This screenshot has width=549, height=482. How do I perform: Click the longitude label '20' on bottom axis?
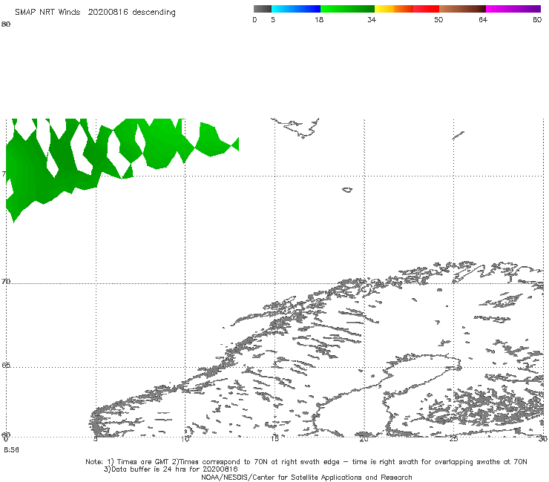364,438
